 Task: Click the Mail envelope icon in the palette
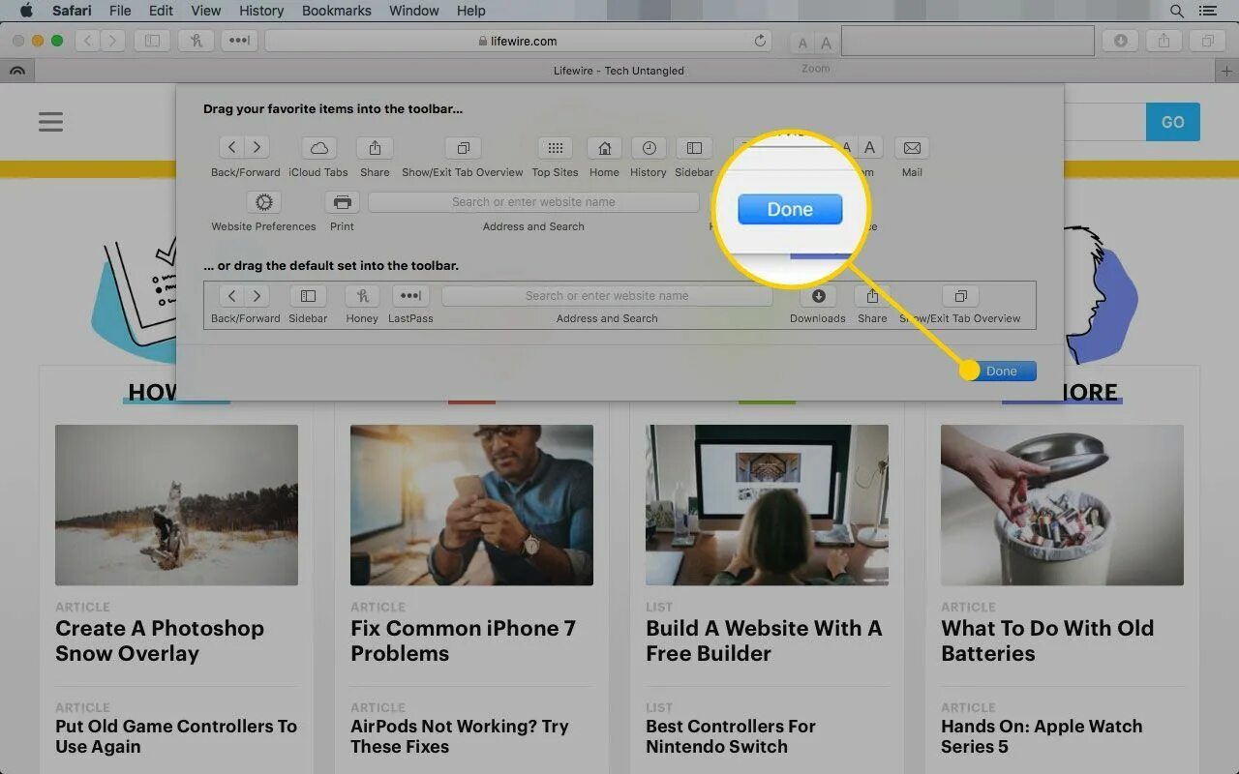click(912, 148)
